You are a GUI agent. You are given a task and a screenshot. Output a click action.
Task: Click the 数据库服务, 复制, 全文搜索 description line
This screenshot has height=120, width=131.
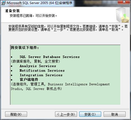click(35, 61)
